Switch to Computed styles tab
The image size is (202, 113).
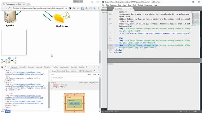[61, 71]
